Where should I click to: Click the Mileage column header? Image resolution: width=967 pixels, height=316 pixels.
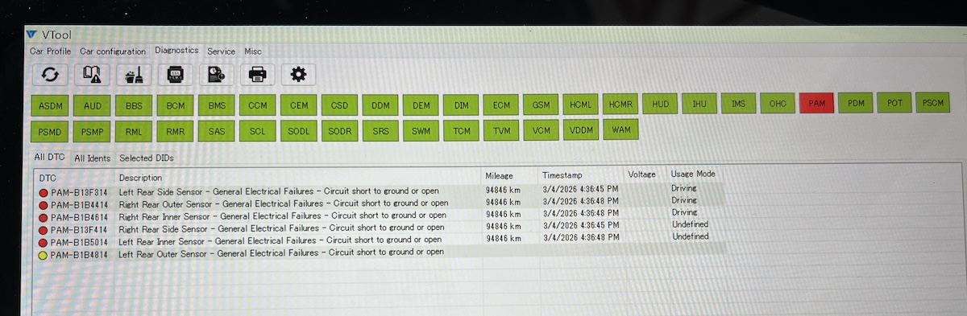(x=500, y=174)
